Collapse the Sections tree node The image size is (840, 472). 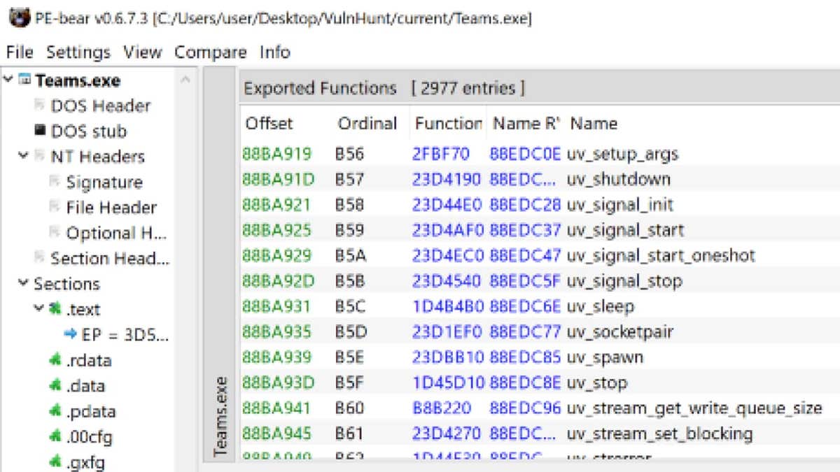point(24,284)
